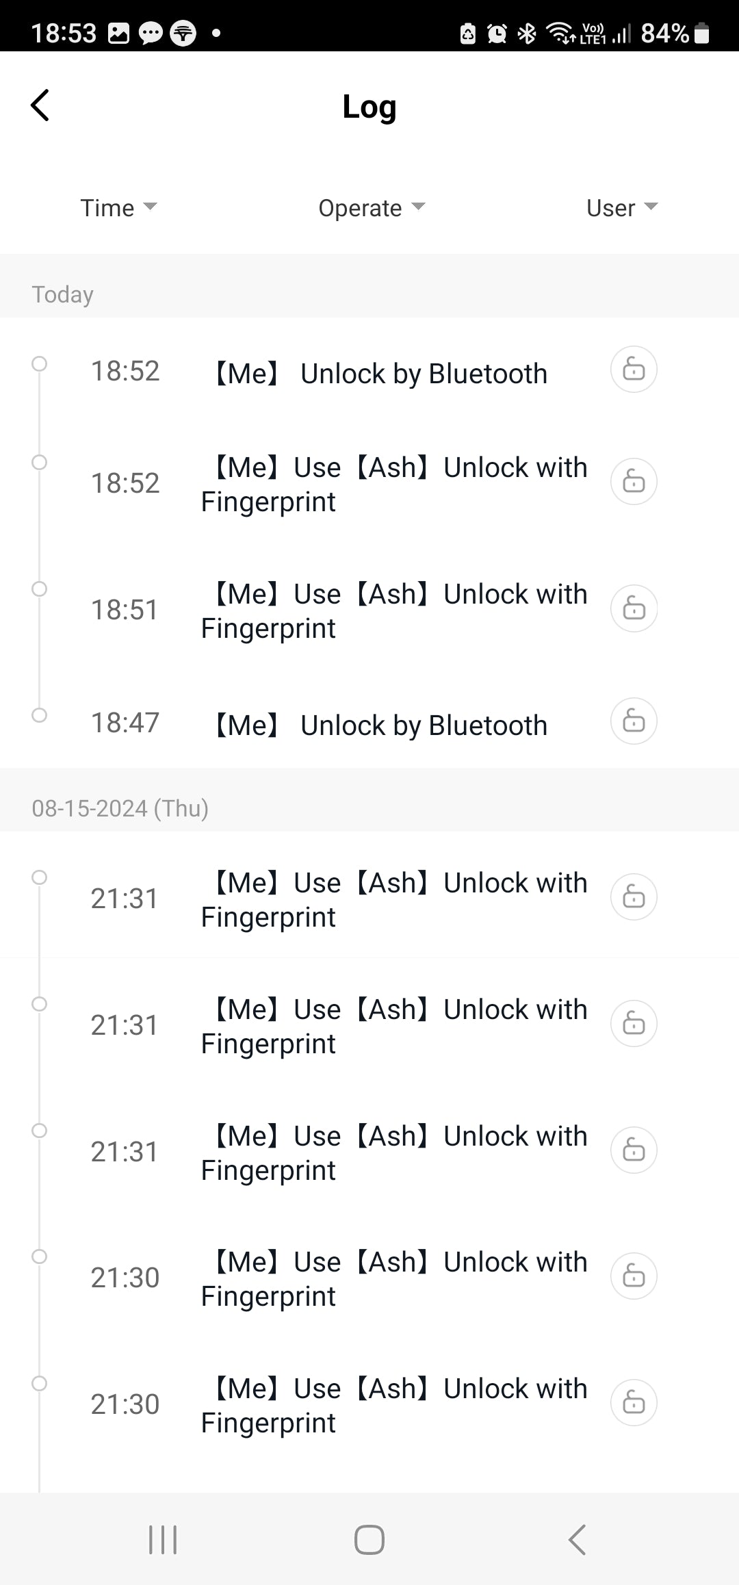Tap the timeline marker at 18:51
Viewport: 739px width, 1585px height.
pos(40,589)
